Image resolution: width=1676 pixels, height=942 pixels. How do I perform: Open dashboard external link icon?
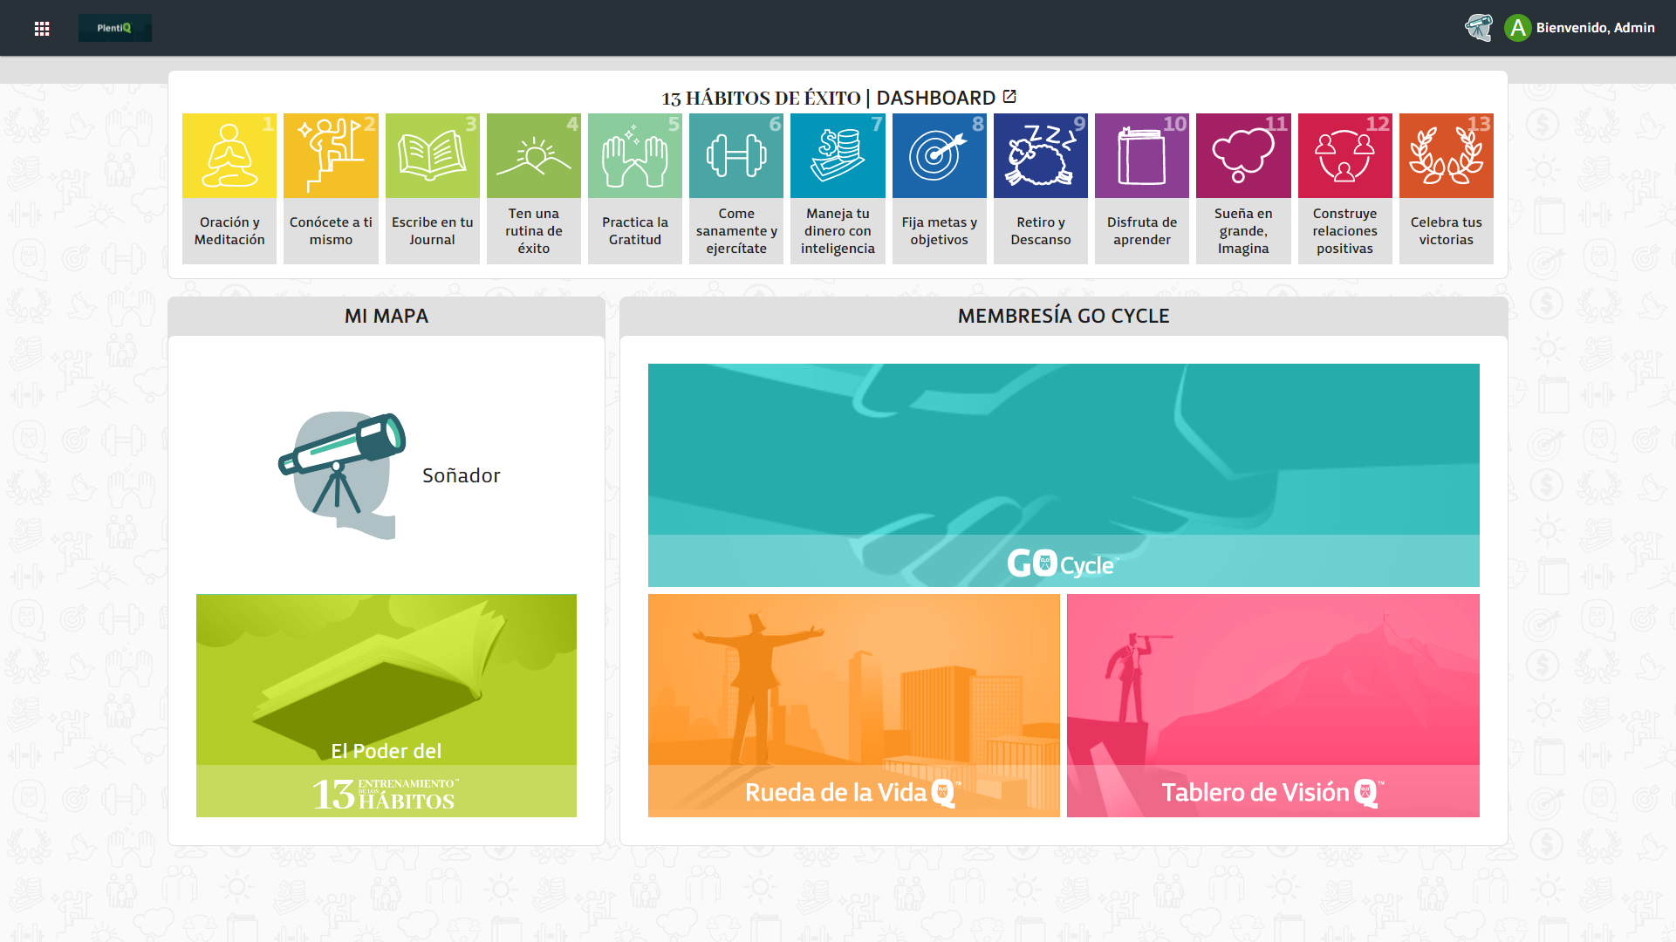tap(1009, 97)
